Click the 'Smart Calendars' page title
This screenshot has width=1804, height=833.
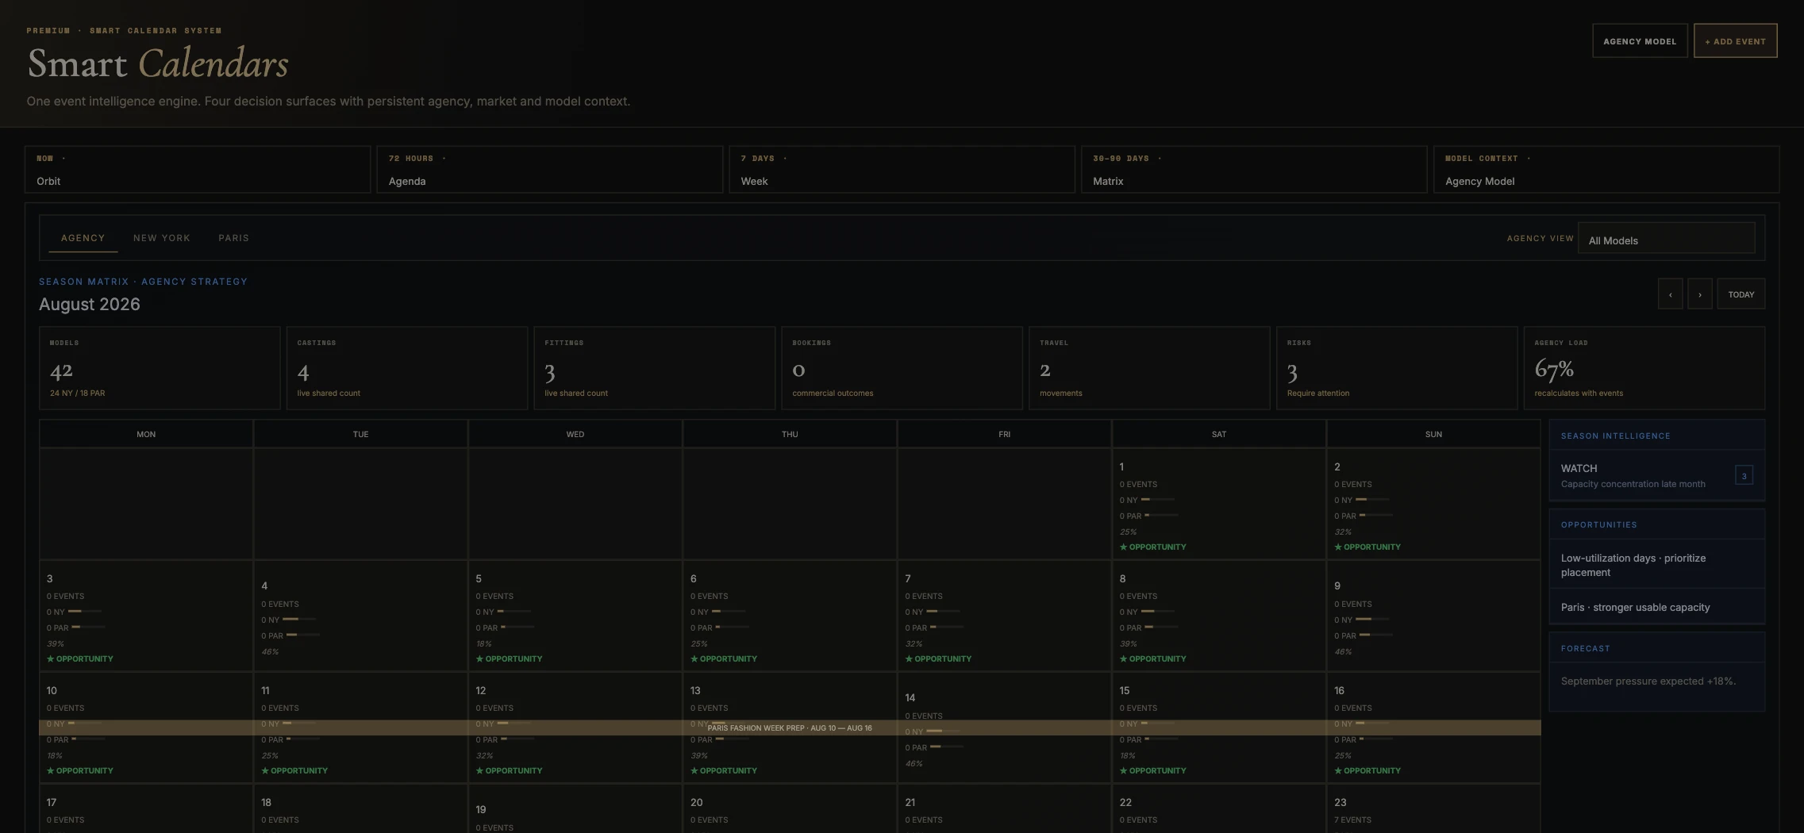[158, 64]
